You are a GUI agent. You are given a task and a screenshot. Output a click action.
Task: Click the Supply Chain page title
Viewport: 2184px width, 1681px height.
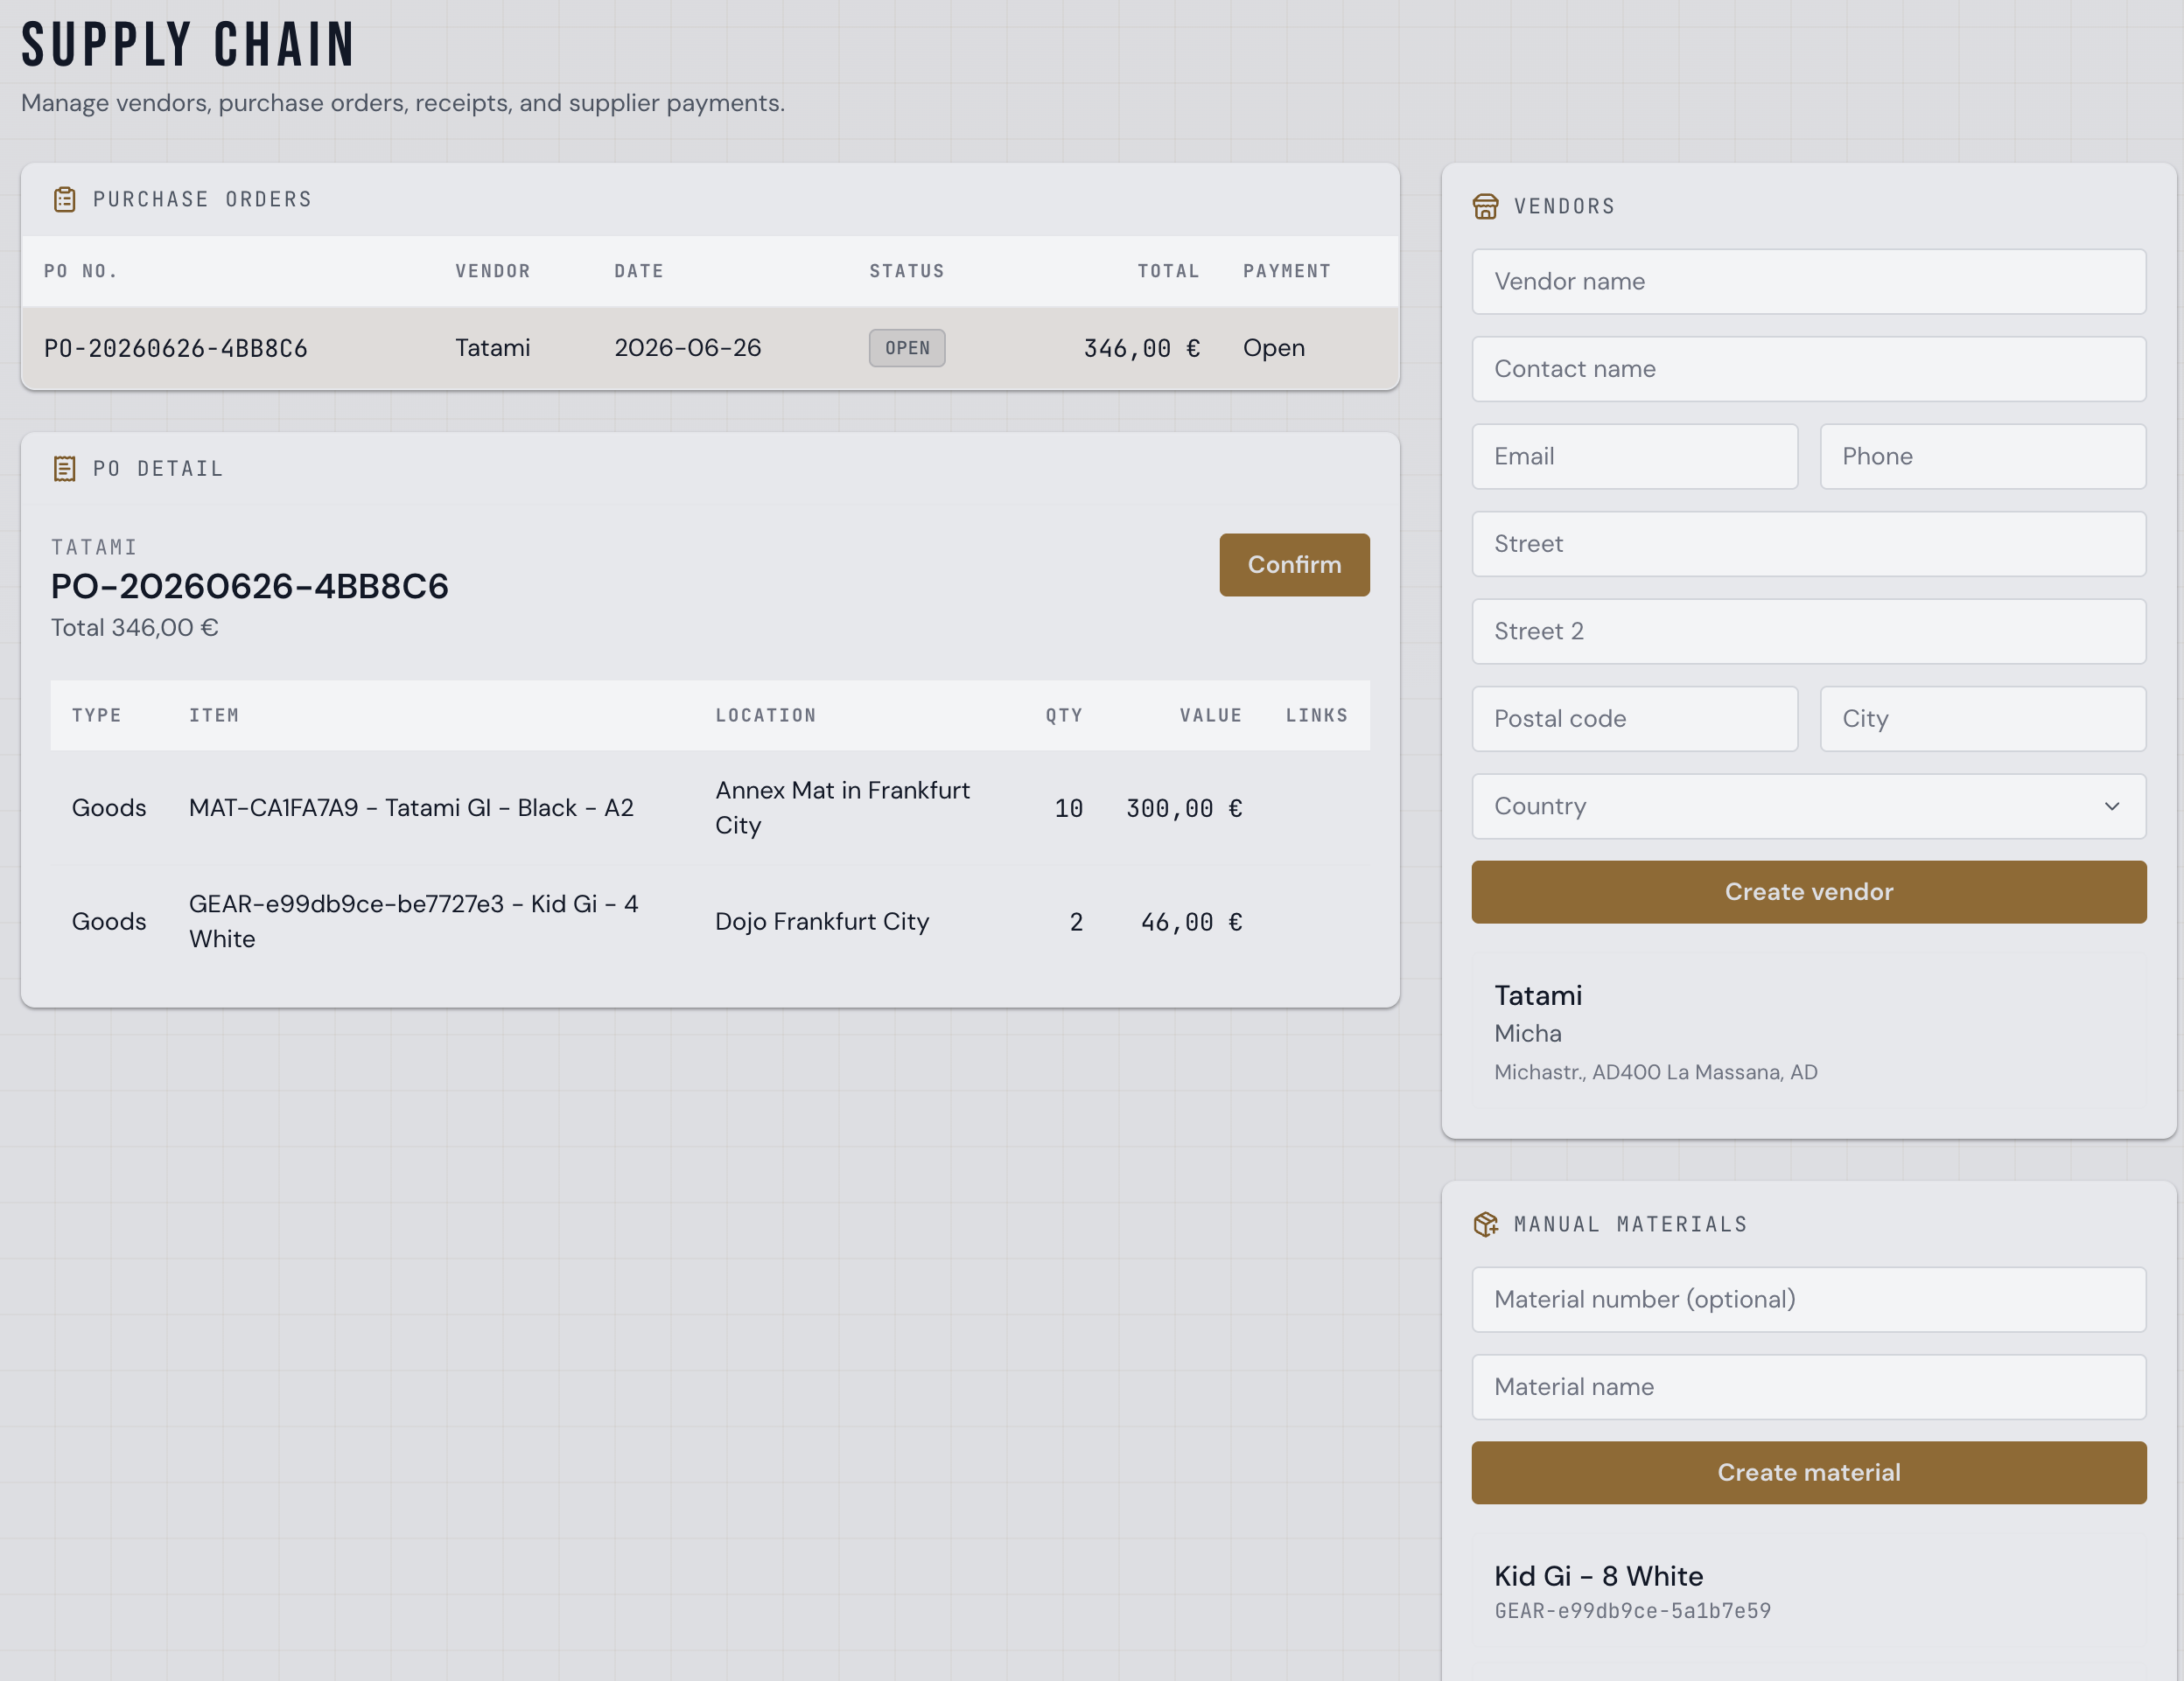(x=188, y=45)
